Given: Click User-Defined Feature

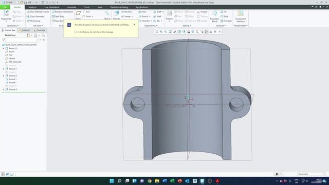Looking at the screenshot, I should pyautogui.click(x=38, y=12).
